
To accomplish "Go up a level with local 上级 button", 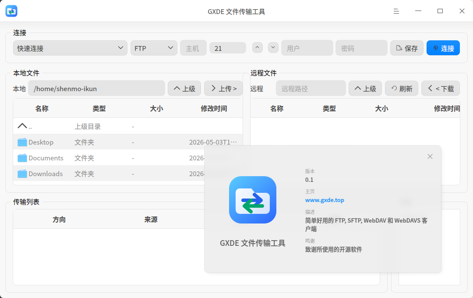I will coord(184,89).
